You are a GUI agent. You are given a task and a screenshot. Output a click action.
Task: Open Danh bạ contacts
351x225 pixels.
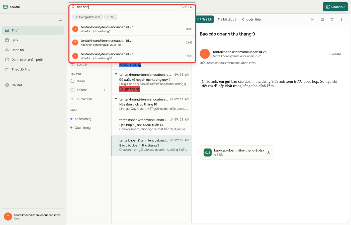click(33, 50)
